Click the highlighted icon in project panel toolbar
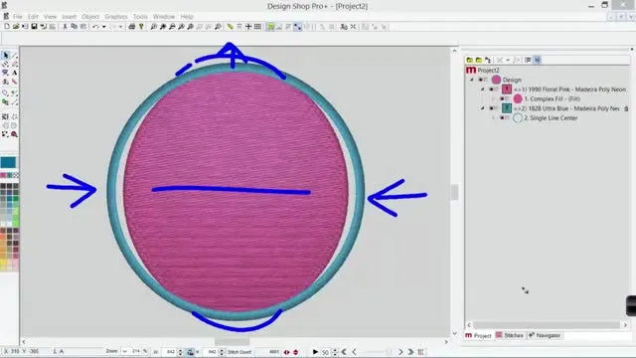Viewport: 636px width, 358px height. point(538,60)
